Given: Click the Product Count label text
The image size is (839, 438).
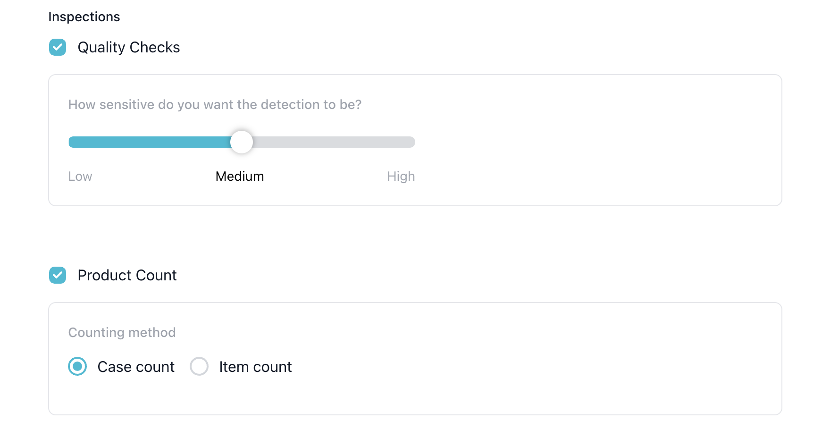Looking at the screenshot, I should (x=127, y=275).
